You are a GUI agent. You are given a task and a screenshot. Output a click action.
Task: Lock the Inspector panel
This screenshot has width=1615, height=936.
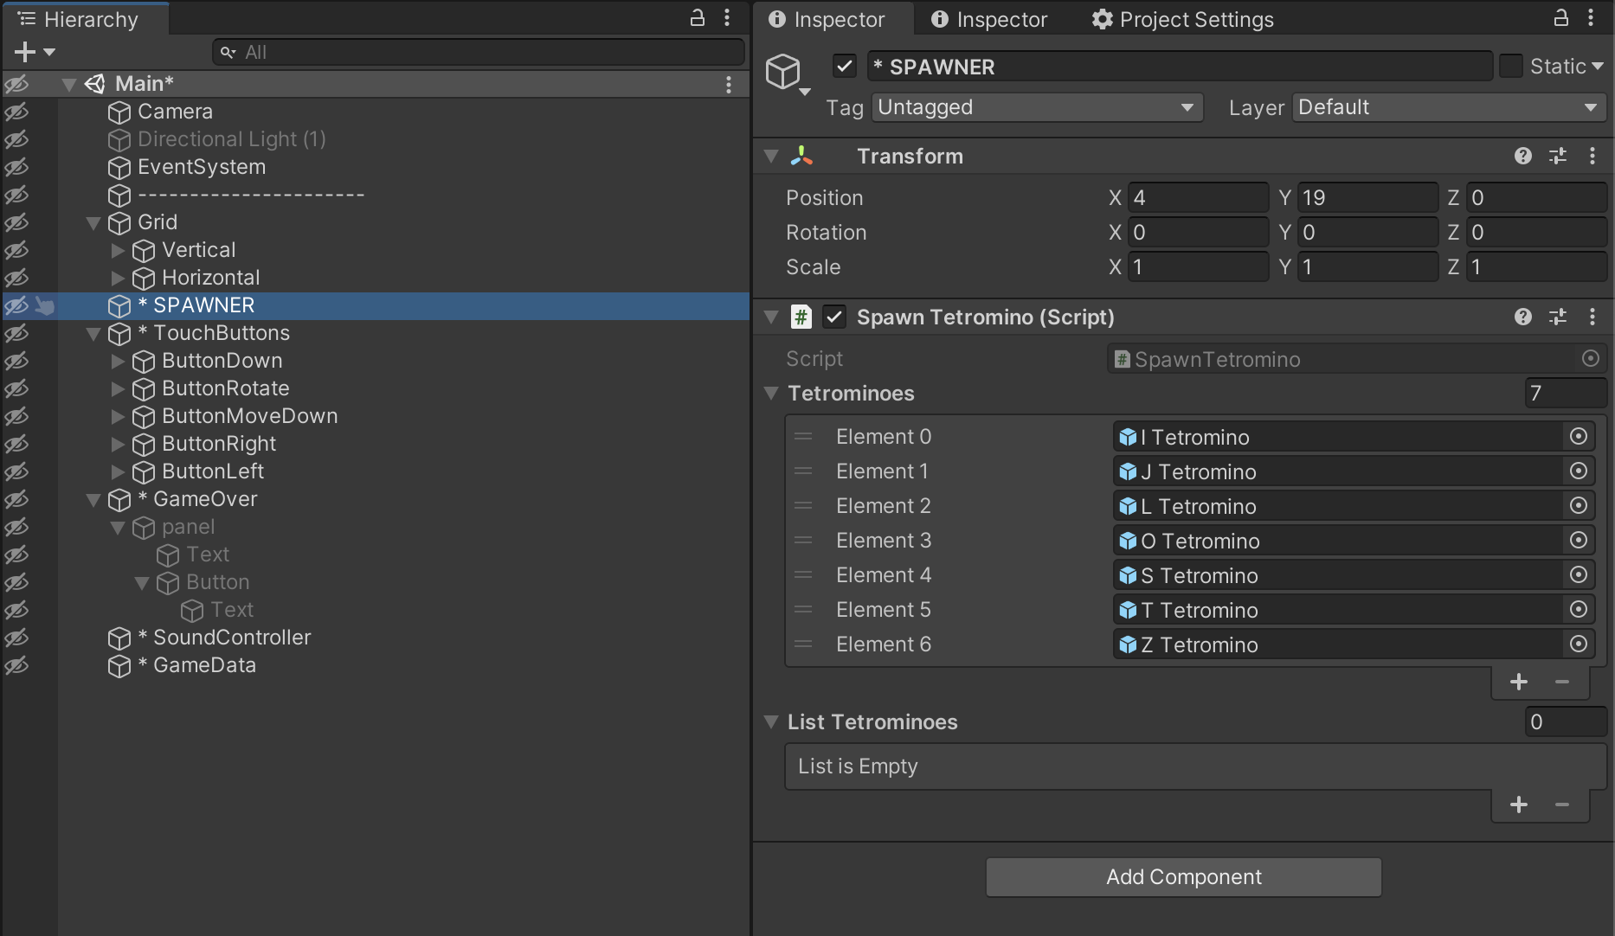pyautogui.click(x=1561, y=18)
